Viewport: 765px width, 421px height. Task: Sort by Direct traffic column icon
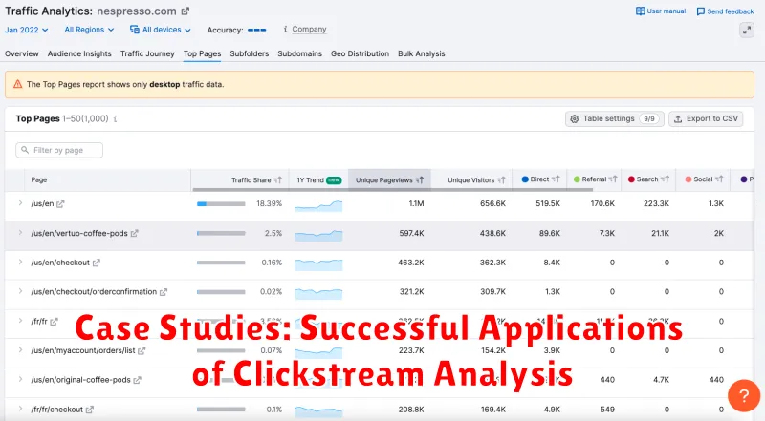556,179
